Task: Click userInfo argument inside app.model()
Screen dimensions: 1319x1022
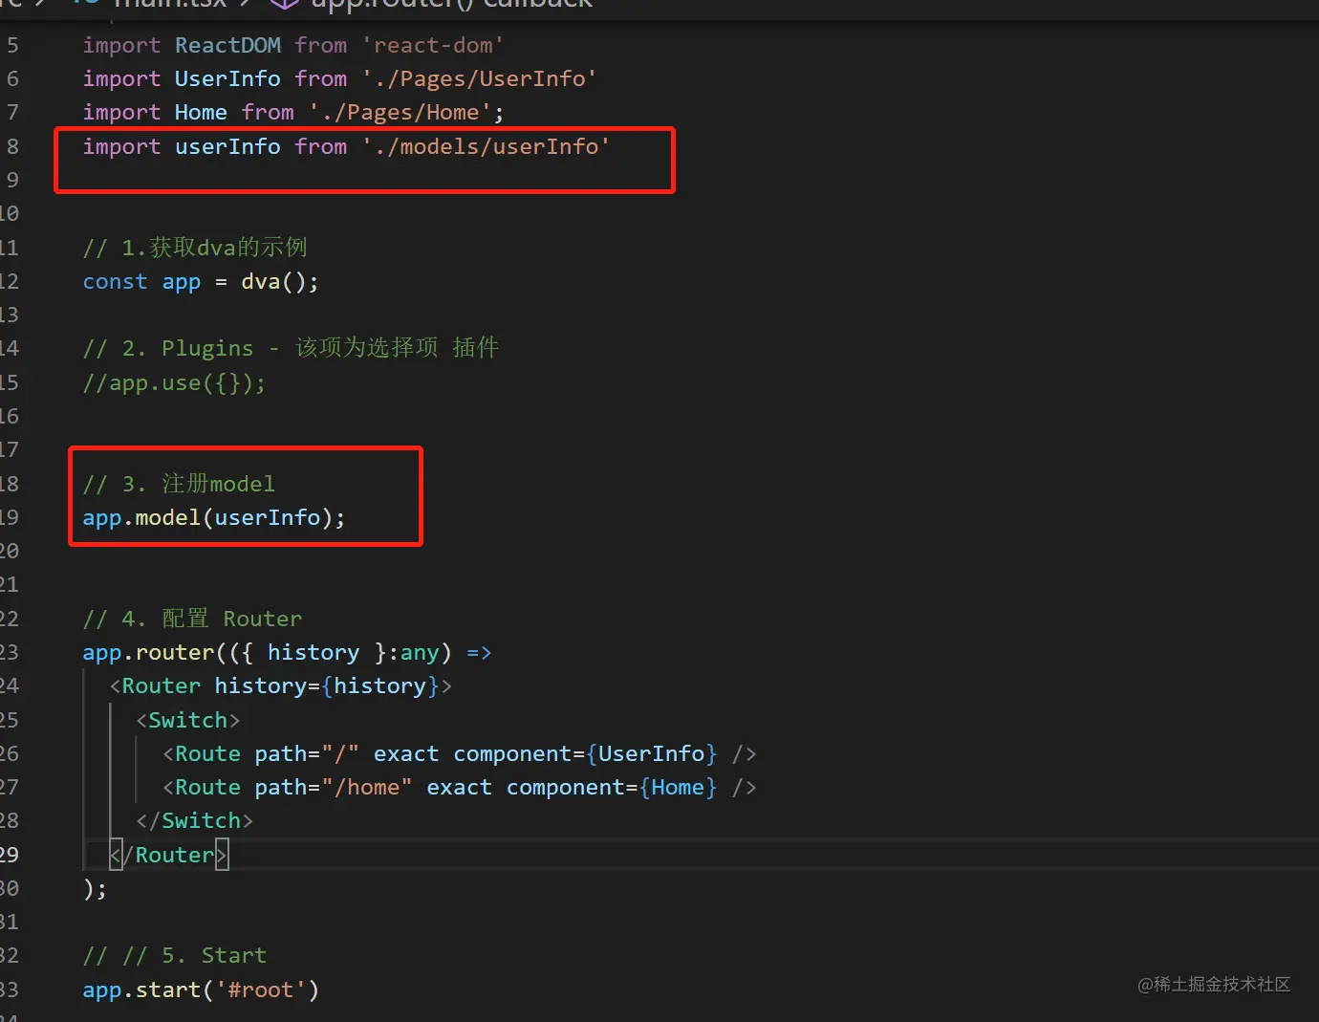Action: coord(268,517)
